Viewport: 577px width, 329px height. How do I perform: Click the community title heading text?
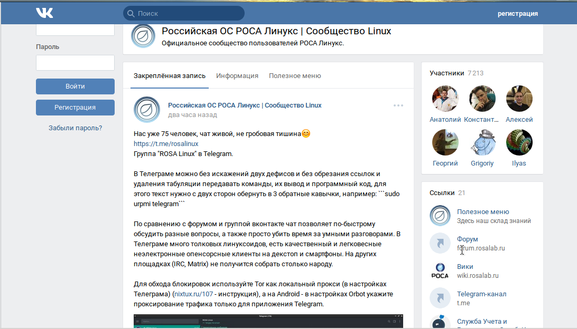(x=276, y=31)
